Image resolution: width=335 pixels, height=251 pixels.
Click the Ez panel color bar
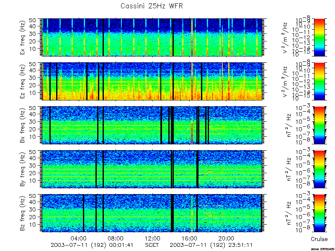click(319, 81)
